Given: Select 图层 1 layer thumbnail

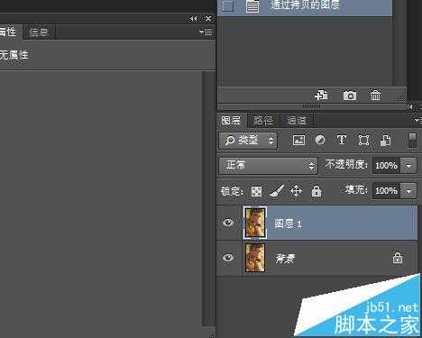Looking at the screenshot, I should pyautogui.click(x=255, y=223).
